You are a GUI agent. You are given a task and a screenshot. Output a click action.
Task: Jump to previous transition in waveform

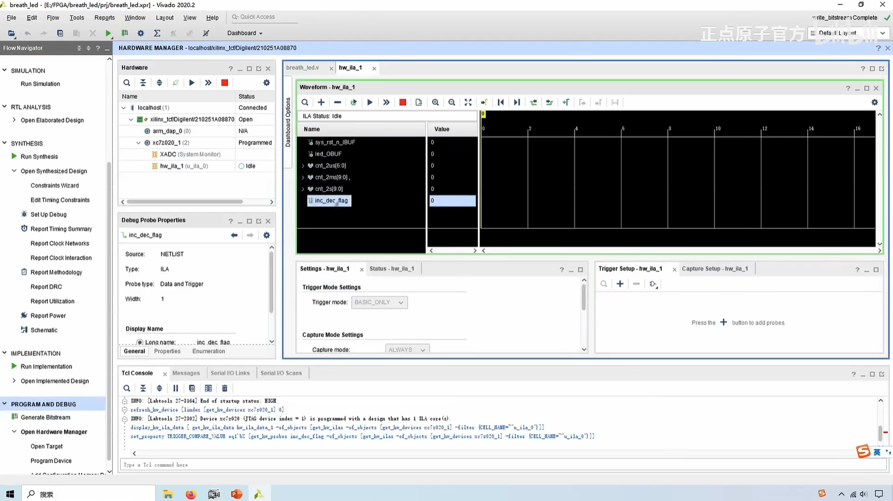coord(533,103)
